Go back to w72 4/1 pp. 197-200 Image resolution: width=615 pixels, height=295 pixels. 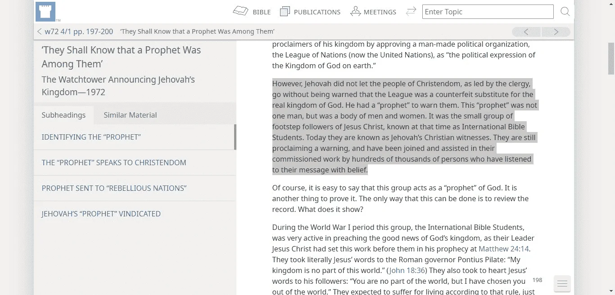[75, 31]
